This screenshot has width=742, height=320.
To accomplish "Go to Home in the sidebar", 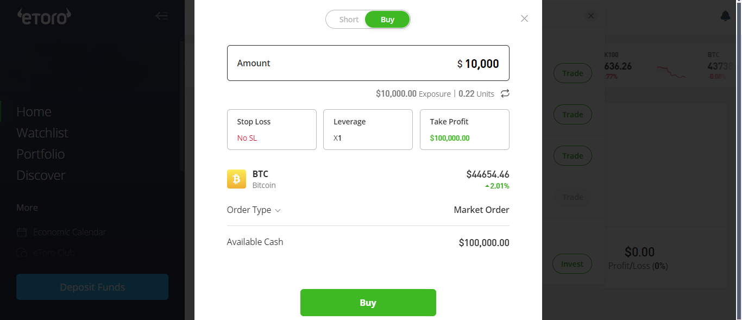I will (34, 112).
